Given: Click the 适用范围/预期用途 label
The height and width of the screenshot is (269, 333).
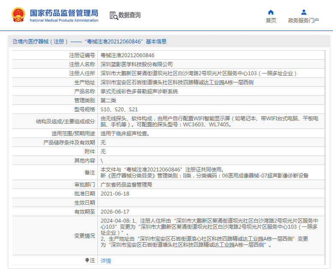Looking at the screenshot, I should [73, 134].
